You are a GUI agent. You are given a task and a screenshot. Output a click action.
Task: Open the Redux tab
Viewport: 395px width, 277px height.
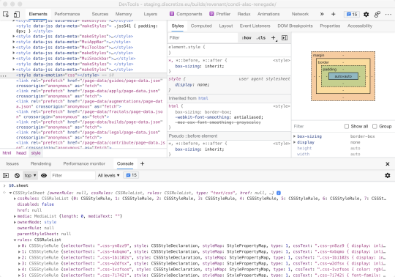[x=244, y=14]
